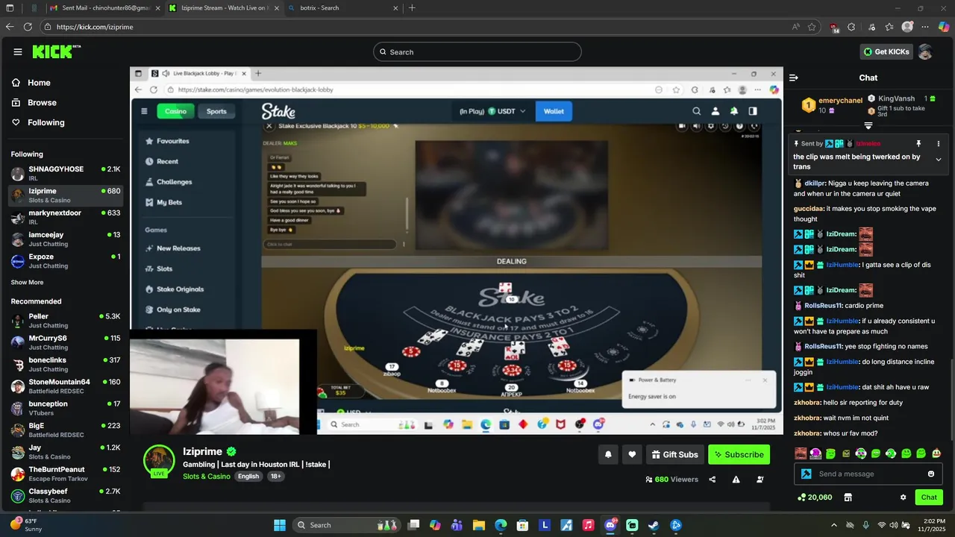Click the Slots & Casino category link

(207, 477)
